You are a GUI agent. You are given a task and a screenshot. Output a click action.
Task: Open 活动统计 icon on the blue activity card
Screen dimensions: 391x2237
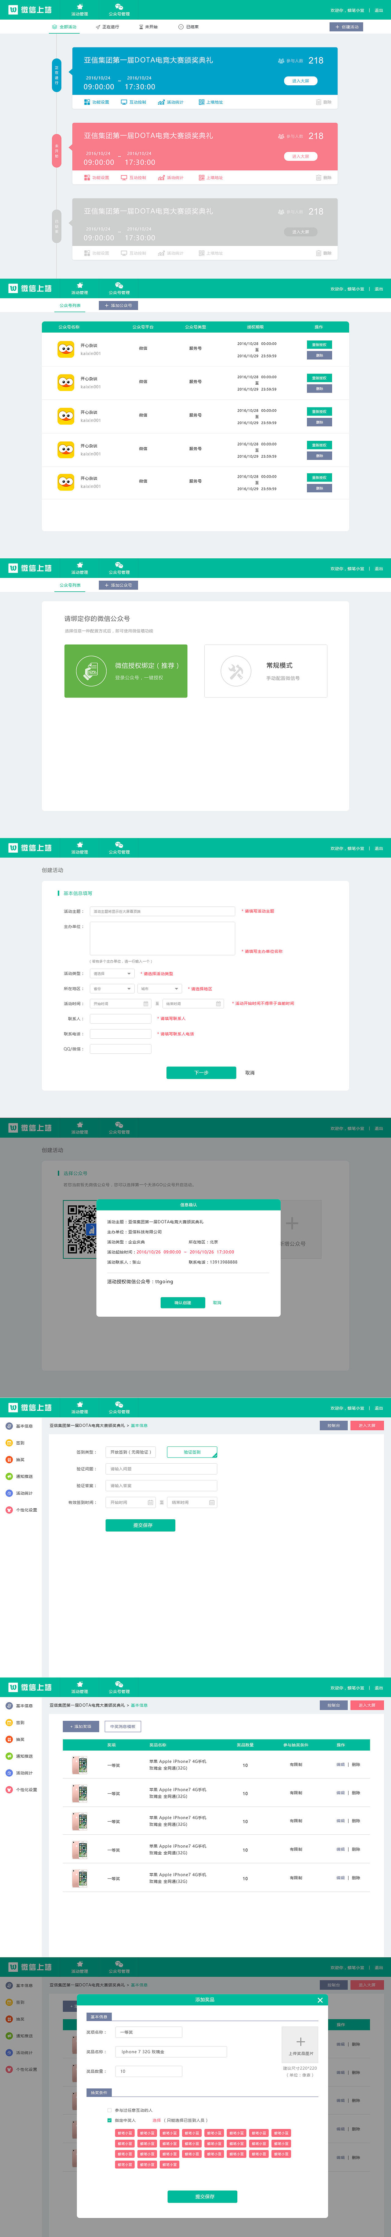pyautogui.click(x=161, y=102)
